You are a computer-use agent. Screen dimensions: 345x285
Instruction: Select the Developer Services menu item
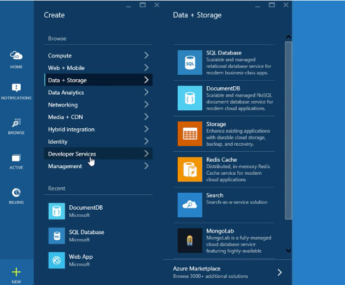(x=98, y=153)
